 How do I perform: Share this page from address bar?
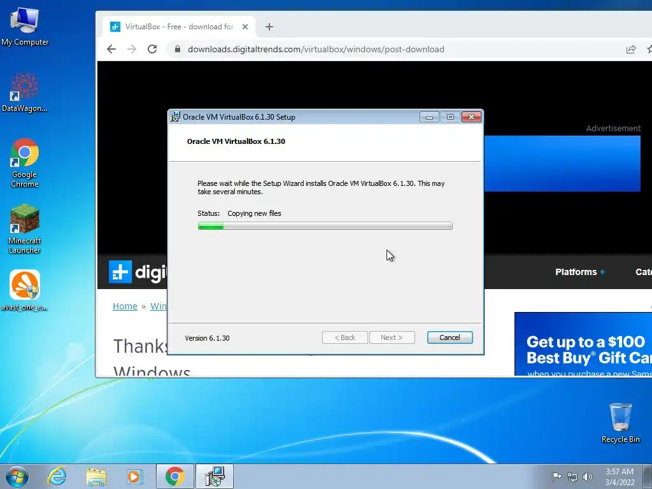coord(631,49)
